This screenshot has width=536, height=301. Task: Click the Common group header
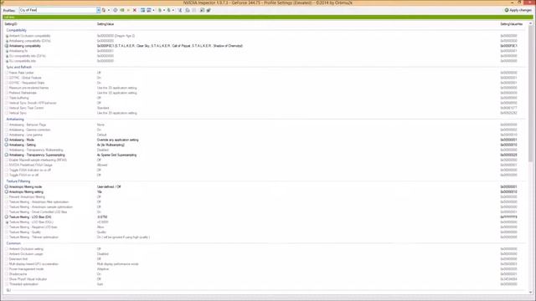[13, 243]
